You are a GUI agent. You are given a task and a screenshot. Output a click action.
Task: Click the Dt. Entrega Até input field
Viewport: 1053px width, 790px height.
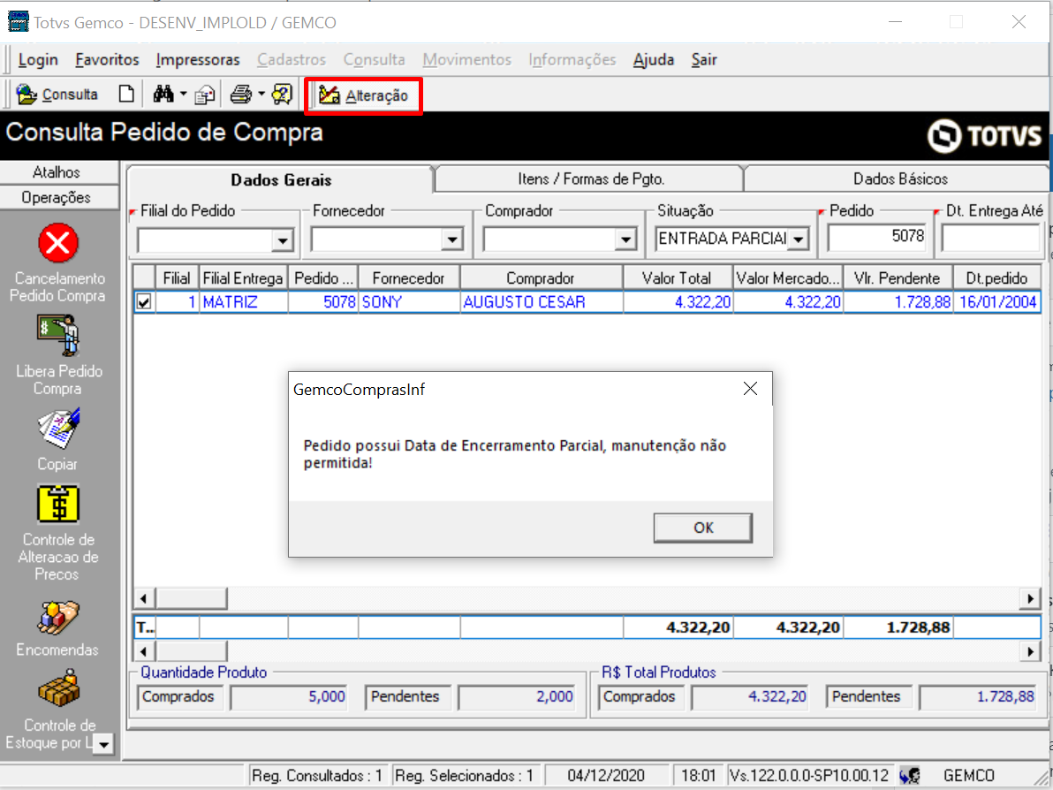pyautogui.click(x=991, y=237)
